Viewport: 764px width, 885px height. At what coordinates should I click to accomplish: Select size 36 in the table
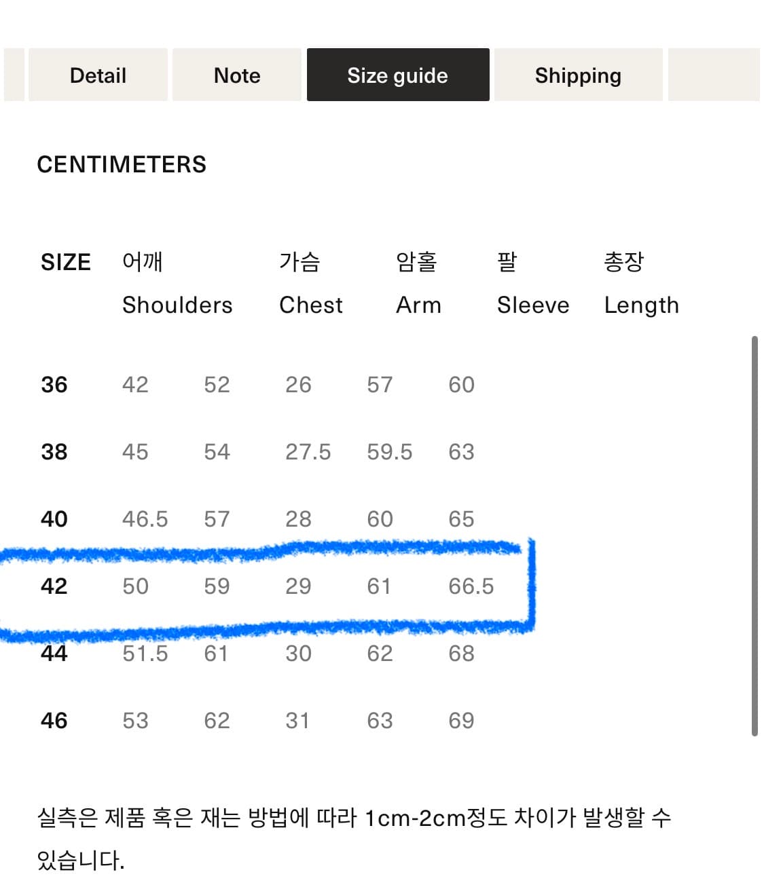pos(54,384)
